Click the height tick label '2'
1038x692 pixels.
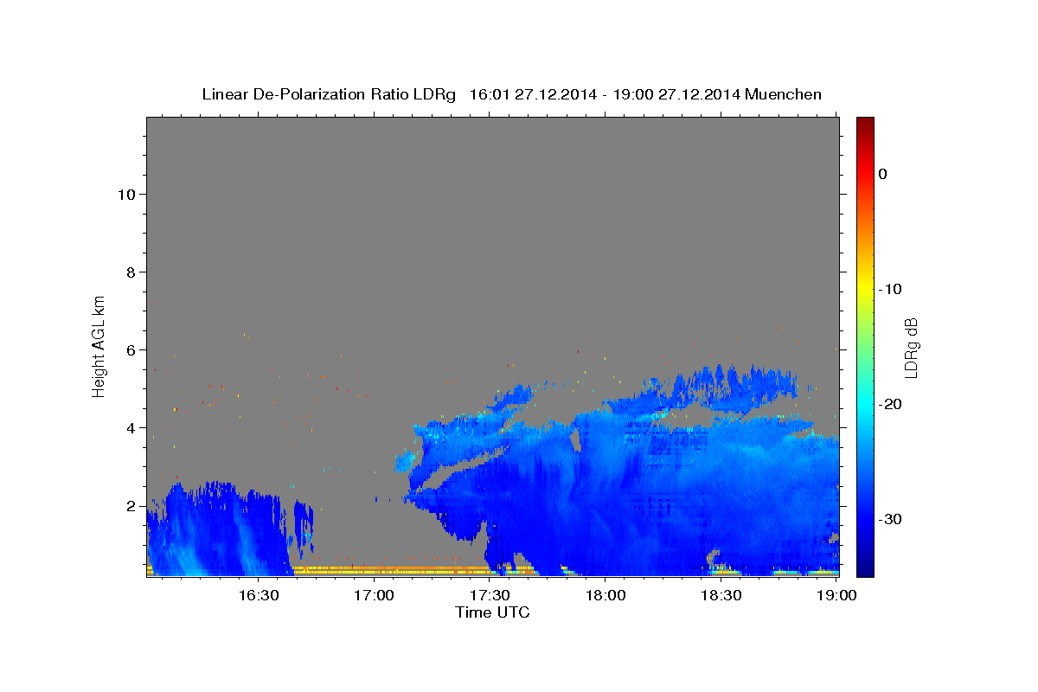pyautogui.click(x=131, y=505)
